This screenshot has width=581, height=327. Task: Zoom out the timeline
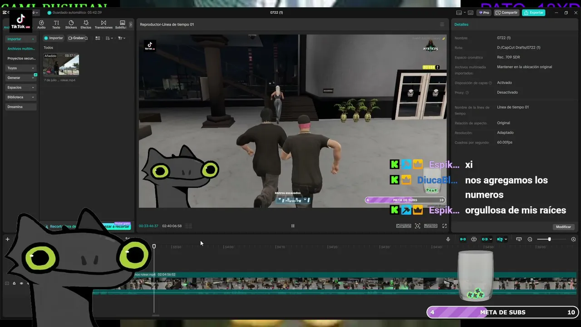[x=530, y=239]
